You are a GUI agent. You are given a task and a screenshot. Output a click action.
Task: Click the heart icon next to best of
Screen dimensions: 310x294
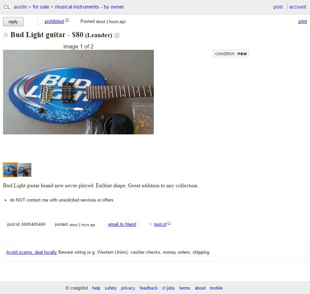[150, 224]
